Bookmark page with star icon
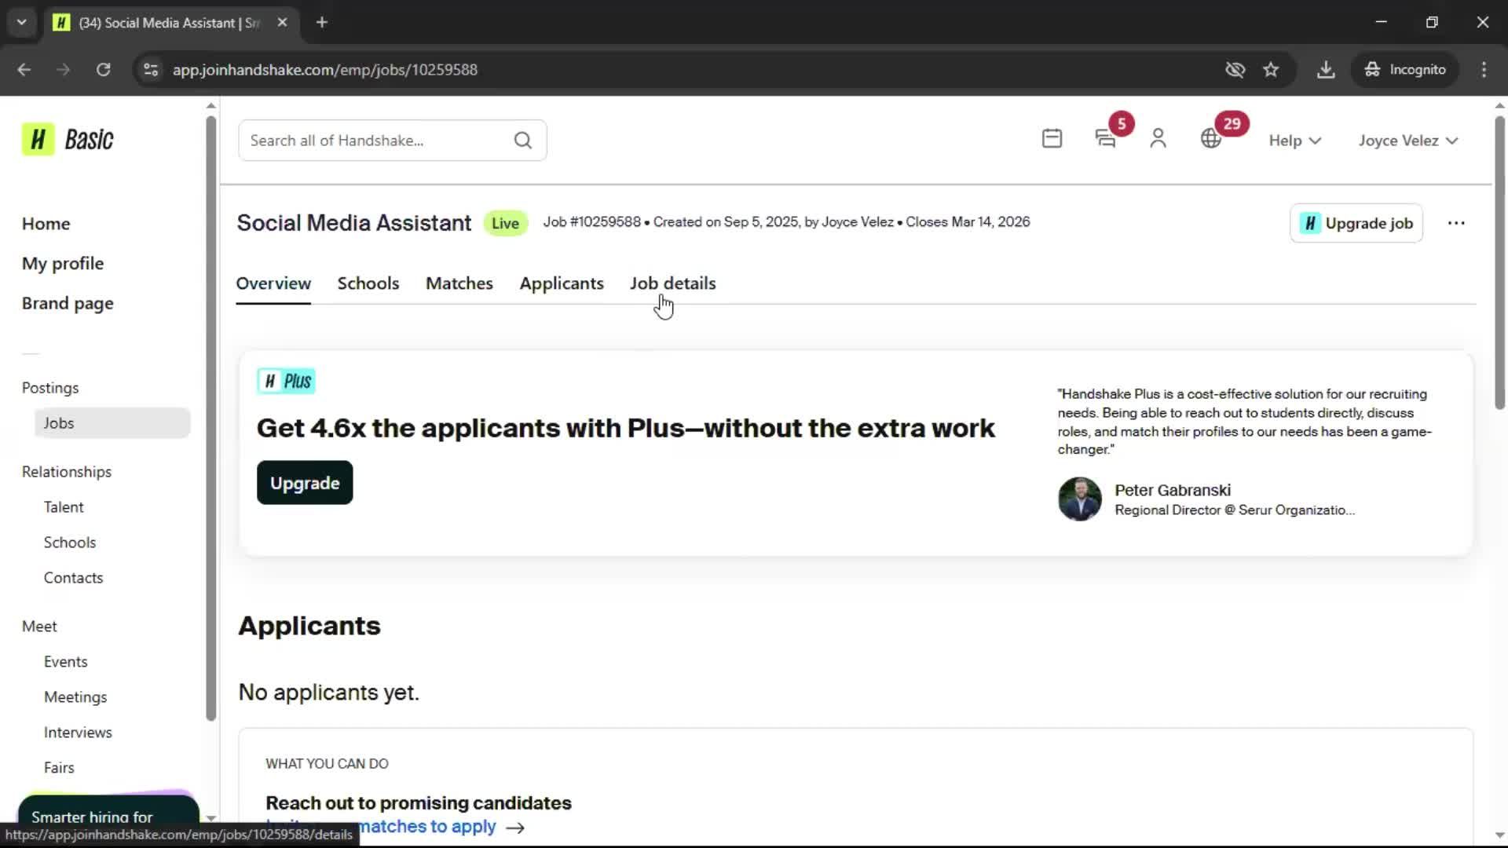 coord(1271,69)
